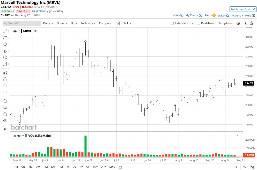Delete drawings with the trash icon
257x170 pixels.
[x=5, y=101]
